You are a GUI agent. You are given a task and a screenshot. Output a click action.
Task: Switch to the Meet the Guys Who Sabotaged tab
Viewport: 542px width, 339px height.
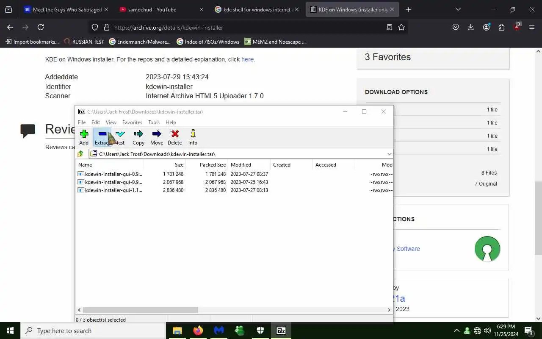click(67, 9)
